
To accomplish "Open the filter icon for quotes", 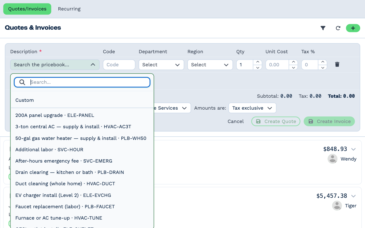I will 323,28.
